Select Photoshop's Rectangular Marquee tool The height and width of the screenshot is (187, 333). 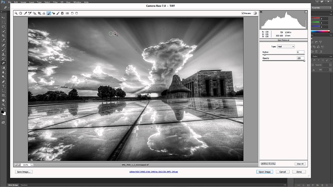(x=3, y=22)
